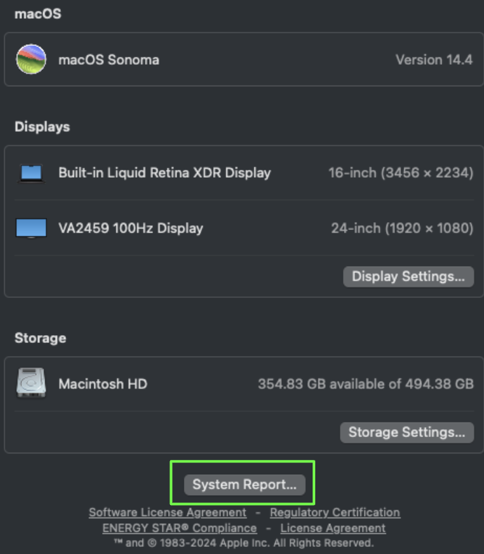The image size is (484, 554).
Task: Click the 354.83 GB available storage text
Action: pos(366,384)
